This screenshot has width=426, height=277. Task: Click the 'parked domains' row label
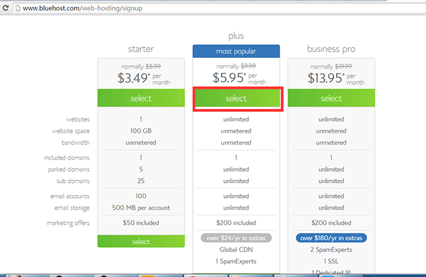point(69,169)
